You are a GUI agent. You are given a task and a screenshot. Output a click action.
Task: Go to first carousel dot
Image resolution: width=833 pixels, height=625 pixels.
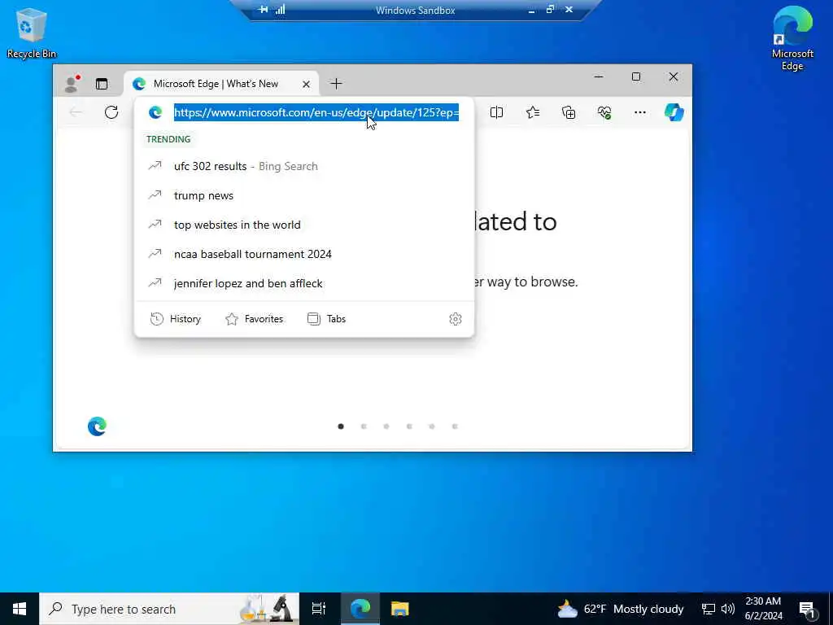[x=341, y=426]
